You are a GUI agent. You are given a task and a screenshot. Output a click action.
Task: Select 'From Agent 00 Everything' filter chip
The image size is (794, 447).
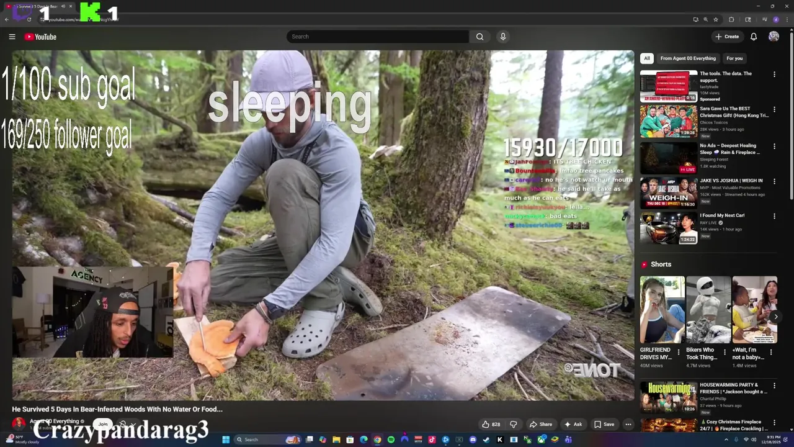(688, 58)
